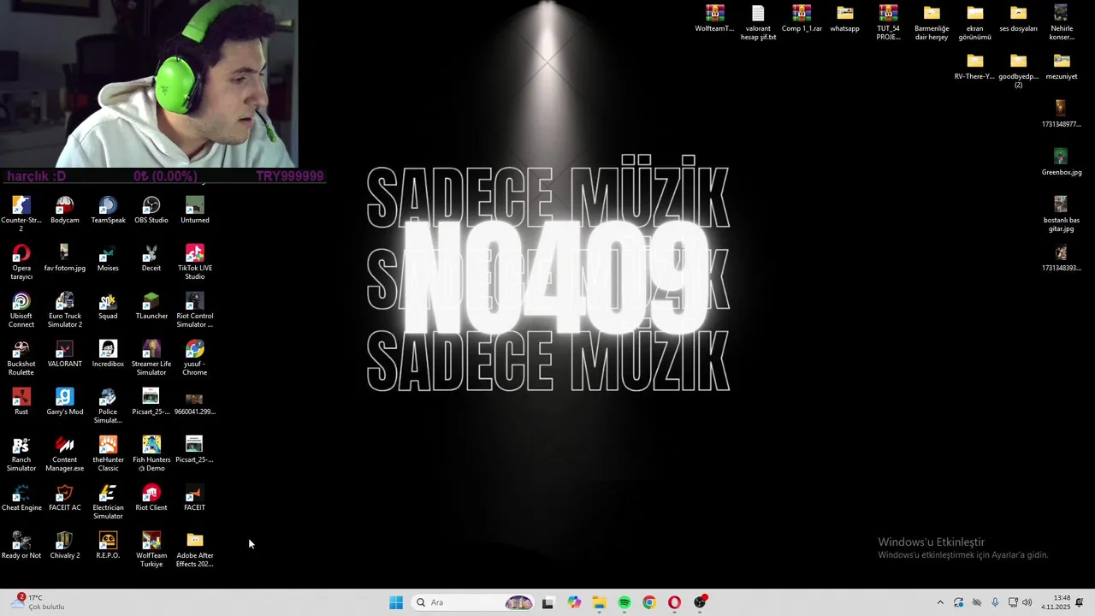Select the Ubisoft Connect desktop icon
The height and width of the screenshot is (616, 1095).
[21, 310]
